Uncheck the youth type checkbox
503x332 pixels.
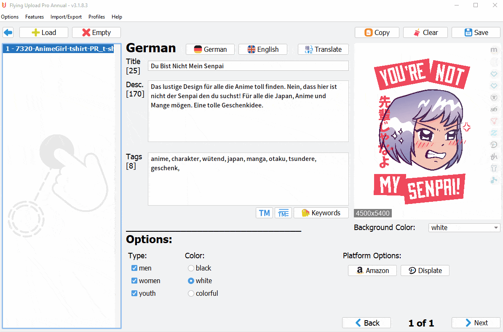click(x=134, y=293)
